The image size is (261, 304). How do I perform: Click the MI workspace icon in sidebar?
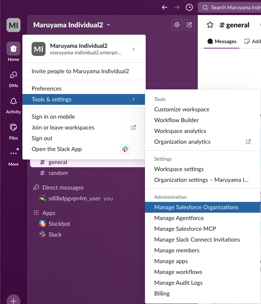(x=13, y=25)
